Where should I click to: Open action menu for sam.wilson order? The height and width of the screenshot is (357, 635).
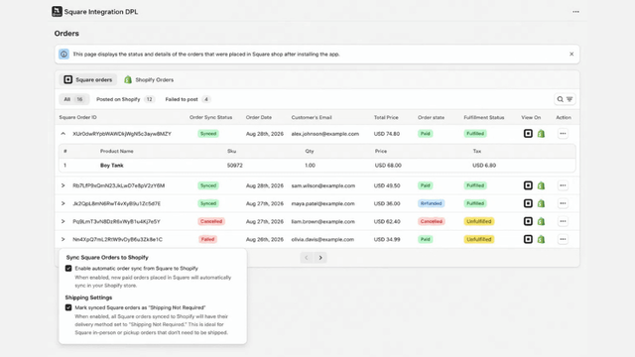point(563,185)
